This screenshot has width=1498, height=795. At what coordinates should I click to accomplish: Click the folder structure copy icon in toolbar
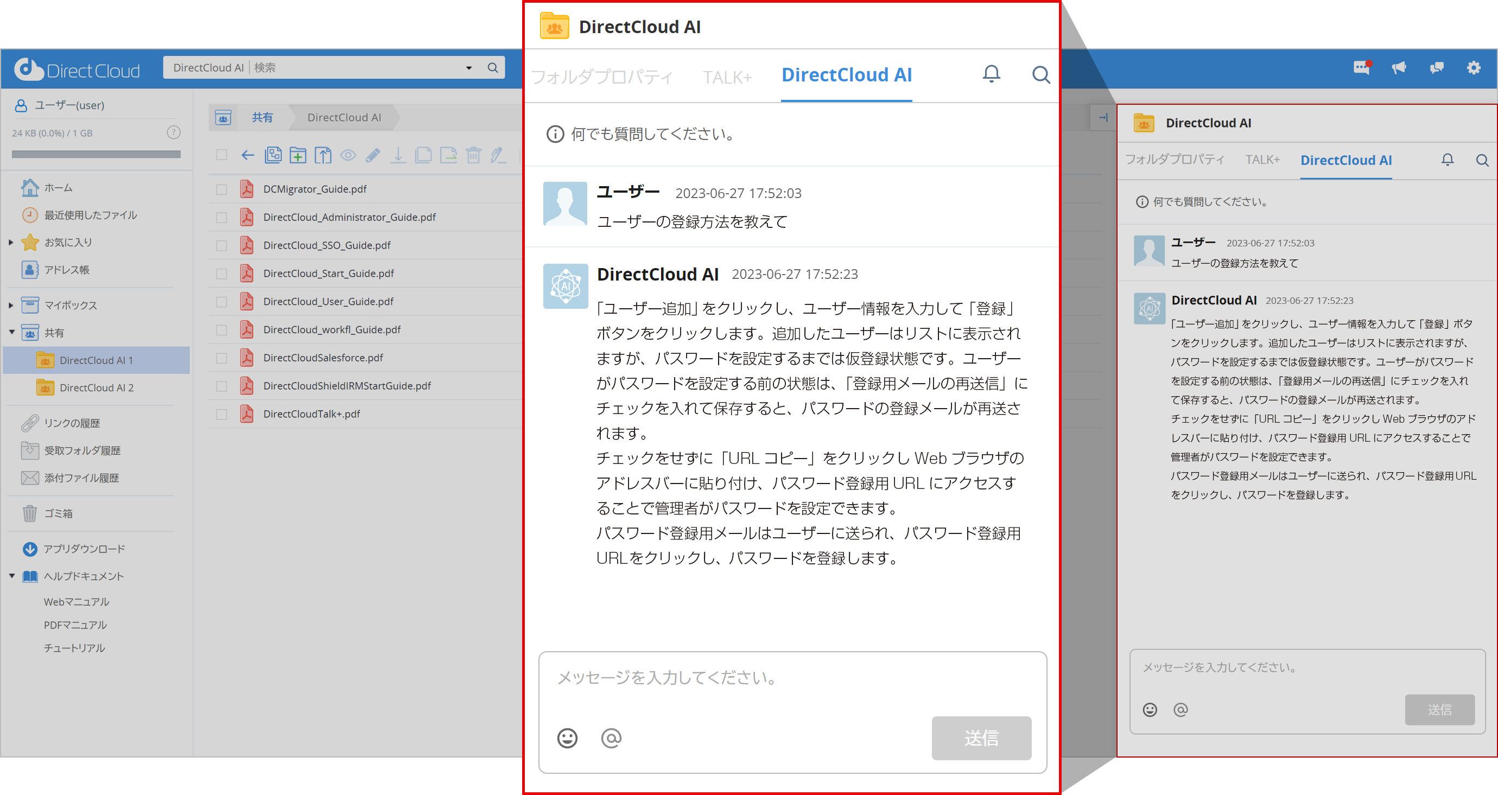[x=274, y=155]
